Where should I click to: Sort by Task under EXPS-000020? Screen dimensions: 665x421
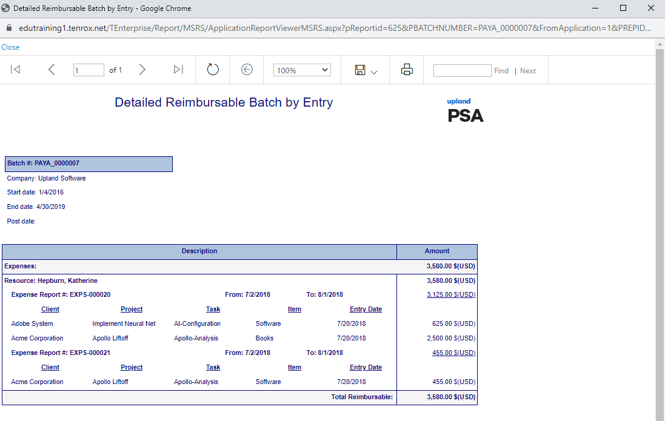coord(213,309)
